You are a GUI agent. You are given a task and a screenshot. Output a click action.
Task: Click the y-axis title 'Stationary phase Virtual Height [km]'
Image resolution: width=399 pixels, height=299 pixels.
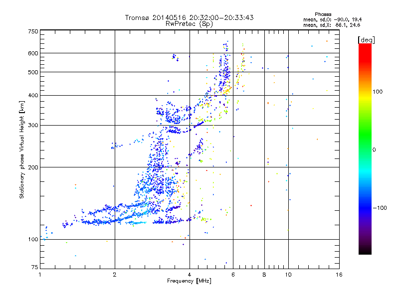click(21, 150)
